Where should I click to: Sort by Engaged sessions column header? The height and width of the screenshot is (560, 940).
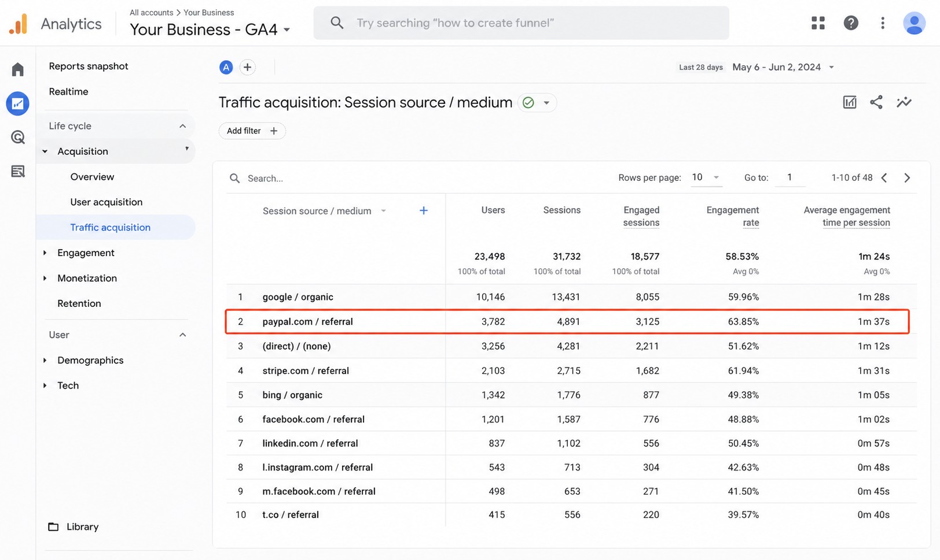point(641,216)
